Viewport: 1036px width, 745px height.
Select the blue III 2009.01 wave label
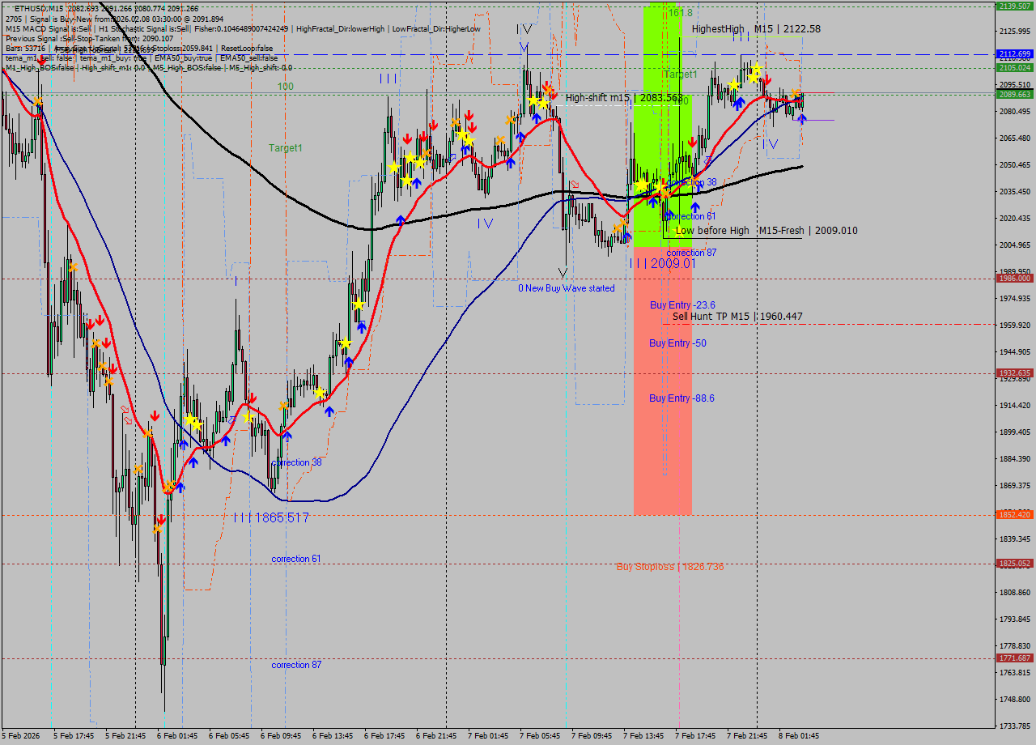662,263
